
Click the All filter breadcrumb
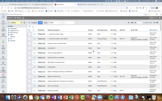click(33, 27)
